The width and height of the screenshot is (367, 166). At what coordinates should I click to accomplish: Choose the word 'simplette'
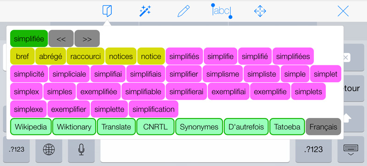(x=109, y=109)
